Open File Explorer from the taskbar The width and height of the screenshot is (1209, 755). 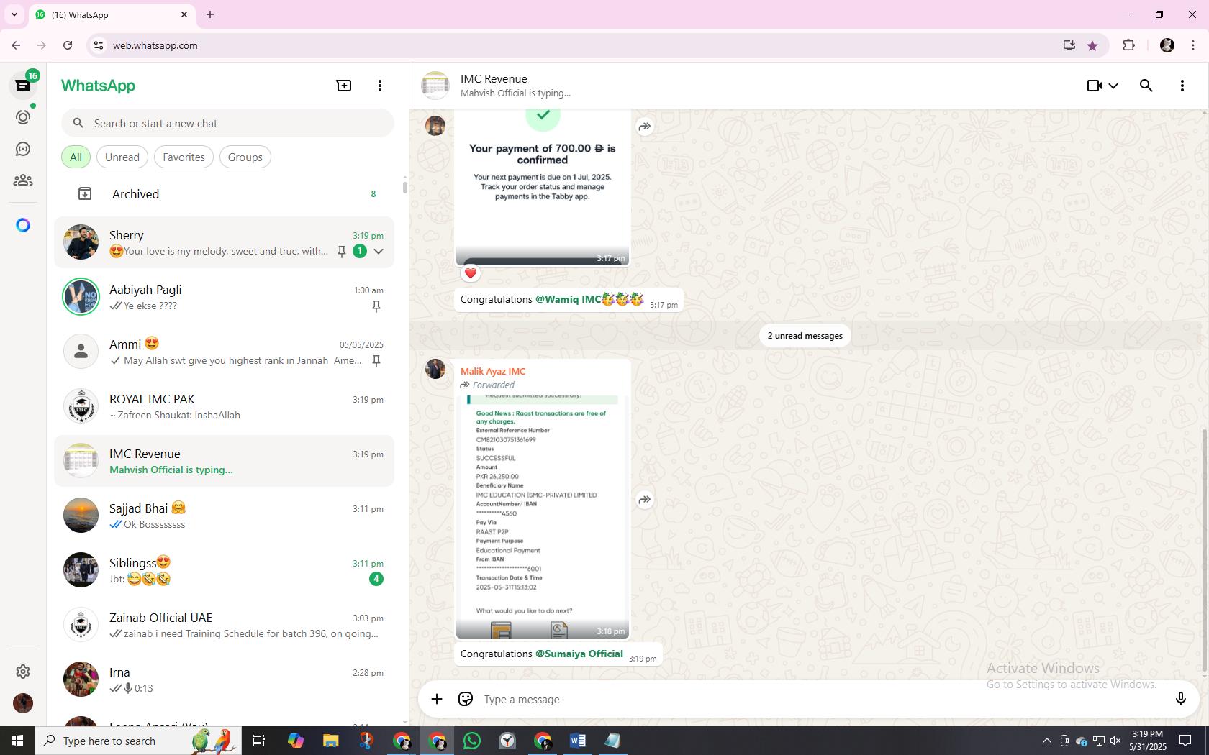(330, 741)
